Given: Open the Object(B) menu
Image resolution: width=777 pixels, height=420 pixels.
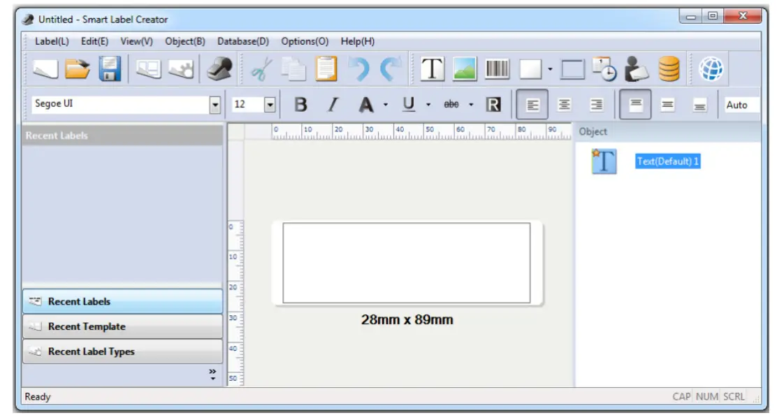Looking at the screenshot, I should [185, 42].
